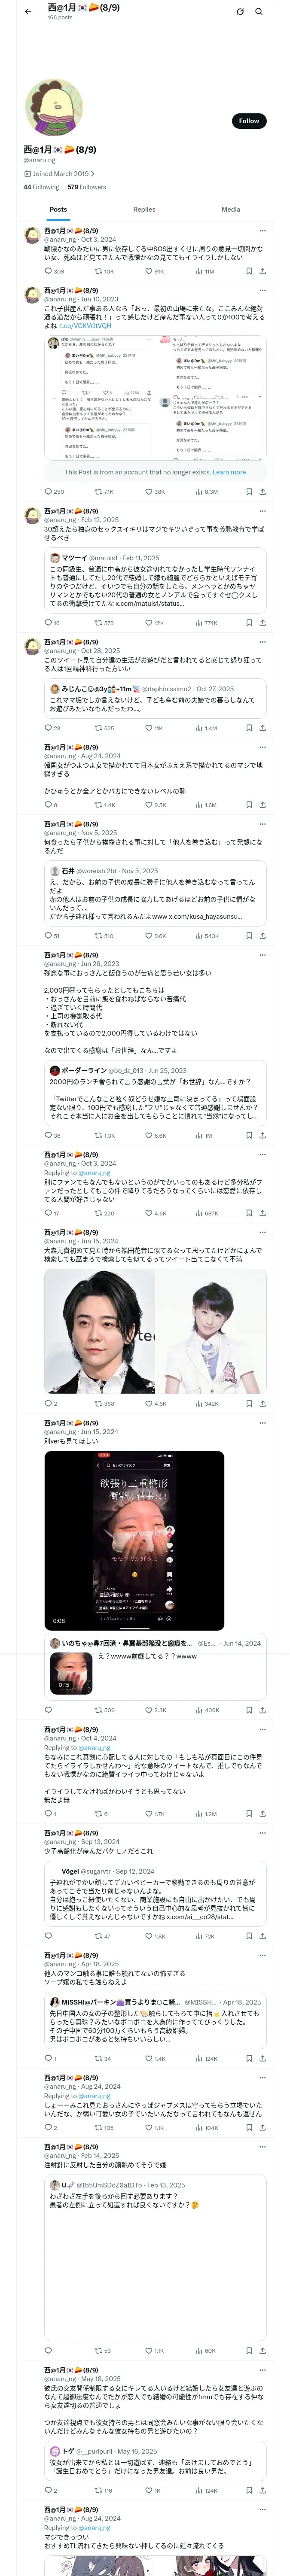Open the Learn more link on the unavailable post
The width and height of the screenshot is (290, 2576).
[x=229, y=472]
